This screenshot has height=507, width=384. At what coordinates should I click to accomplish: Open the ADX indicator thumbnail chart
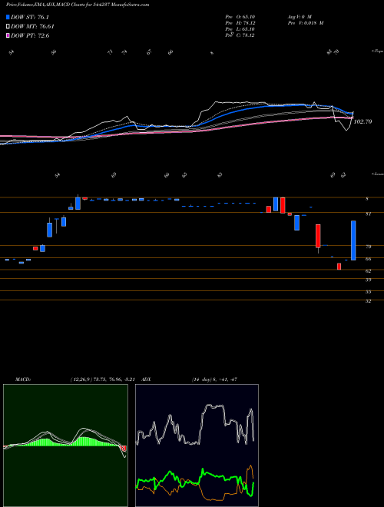(x=197, y=446)
